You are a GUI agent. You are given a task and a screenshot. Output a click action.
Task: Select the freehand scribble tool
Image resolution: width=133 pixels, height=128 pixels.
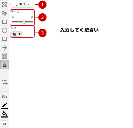(x=5, y=13)
